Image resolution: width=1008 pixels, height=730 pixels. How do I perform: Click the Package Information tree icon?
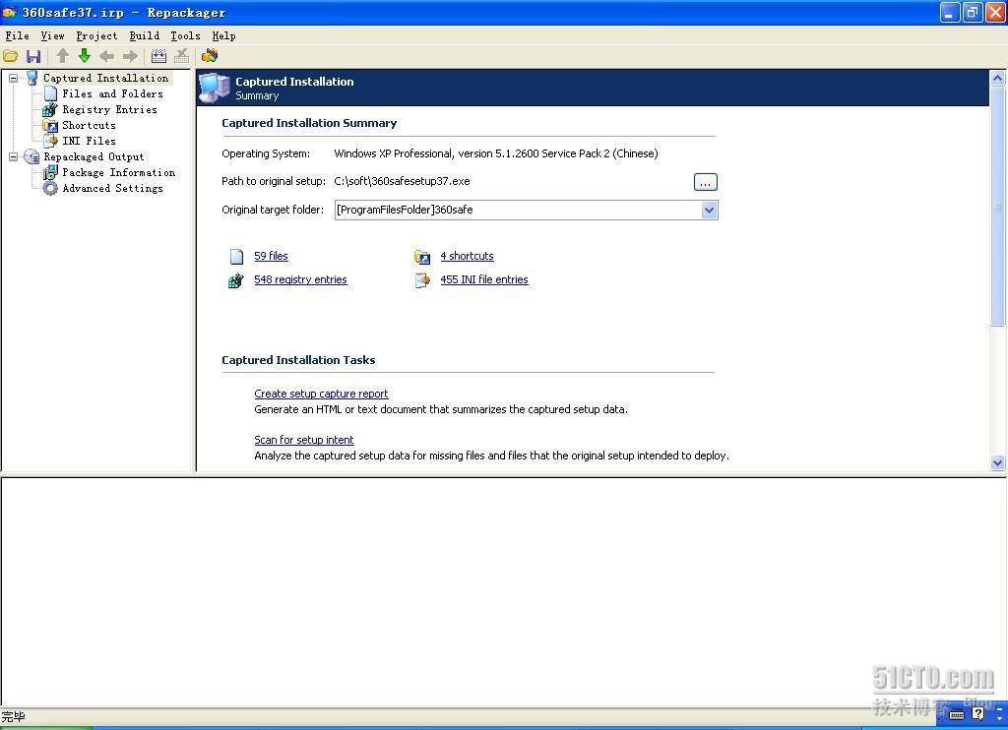[x=50, y=172]
